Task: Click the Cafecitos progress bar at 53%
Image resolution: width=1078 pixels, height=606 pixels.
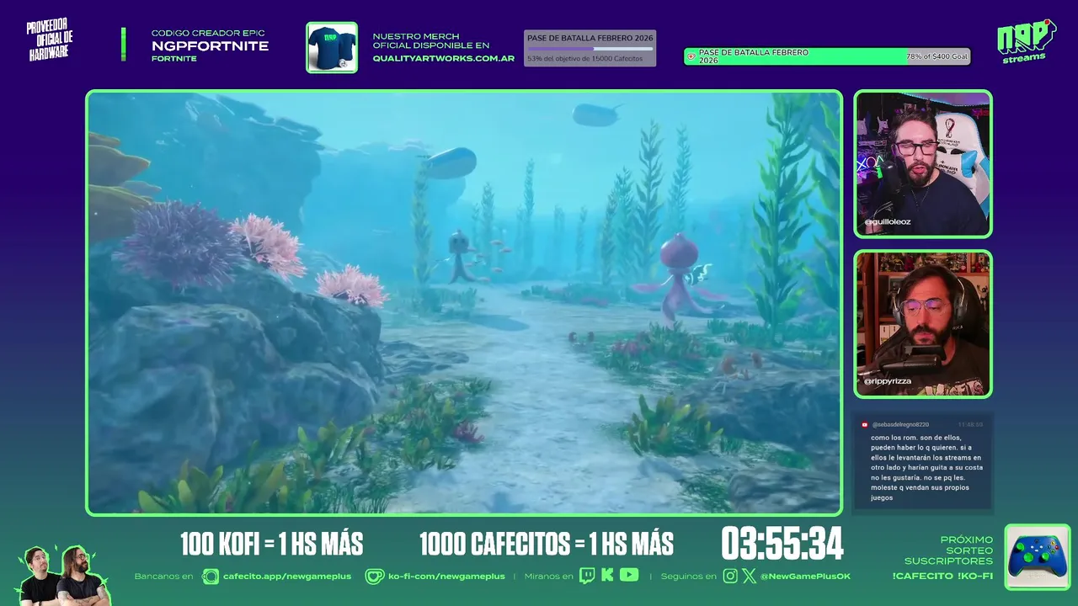Action: pos(590,49)
